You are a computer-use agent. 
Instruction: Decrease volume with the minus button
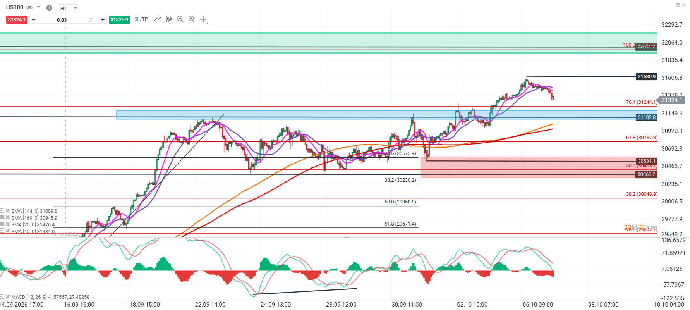click(33, 20)
